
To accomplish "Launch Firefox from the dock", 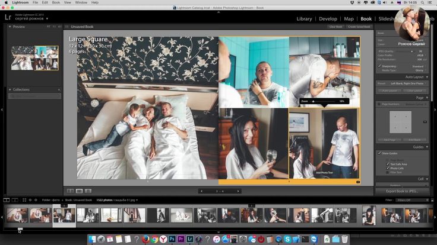I will (x=145, y=239).
